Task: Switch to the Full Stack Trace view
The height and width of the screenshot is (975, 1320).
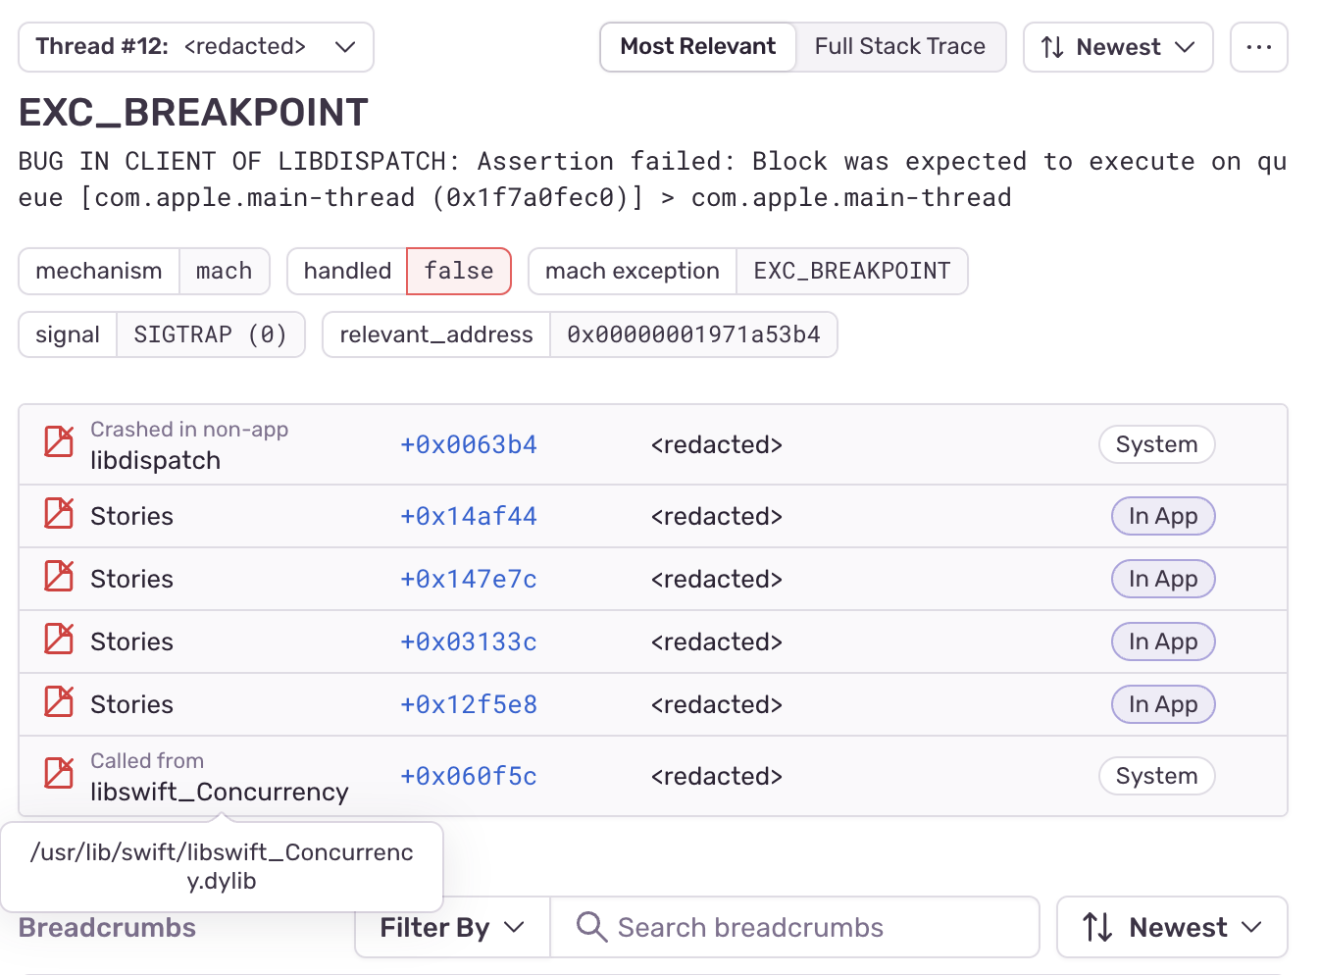Action: [x=899, y=47]
